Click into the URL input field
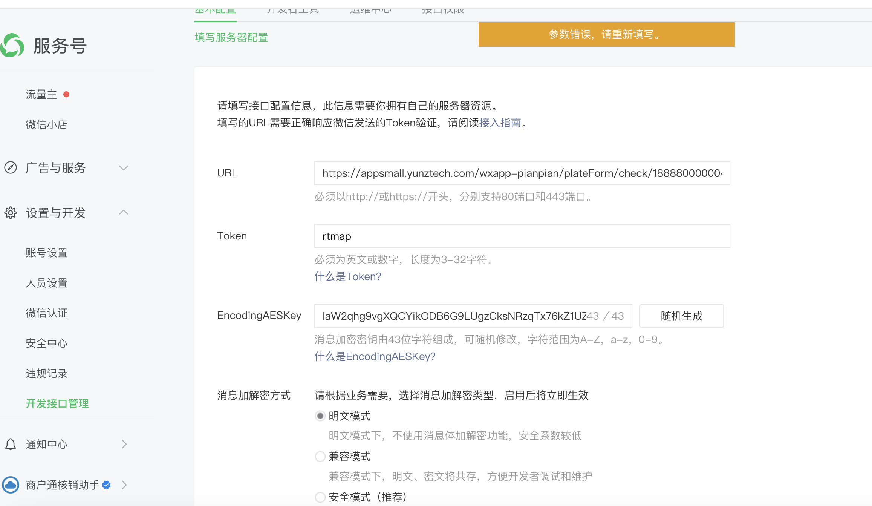The width and height of the screenshot is (872, 506). coord(522,173)
